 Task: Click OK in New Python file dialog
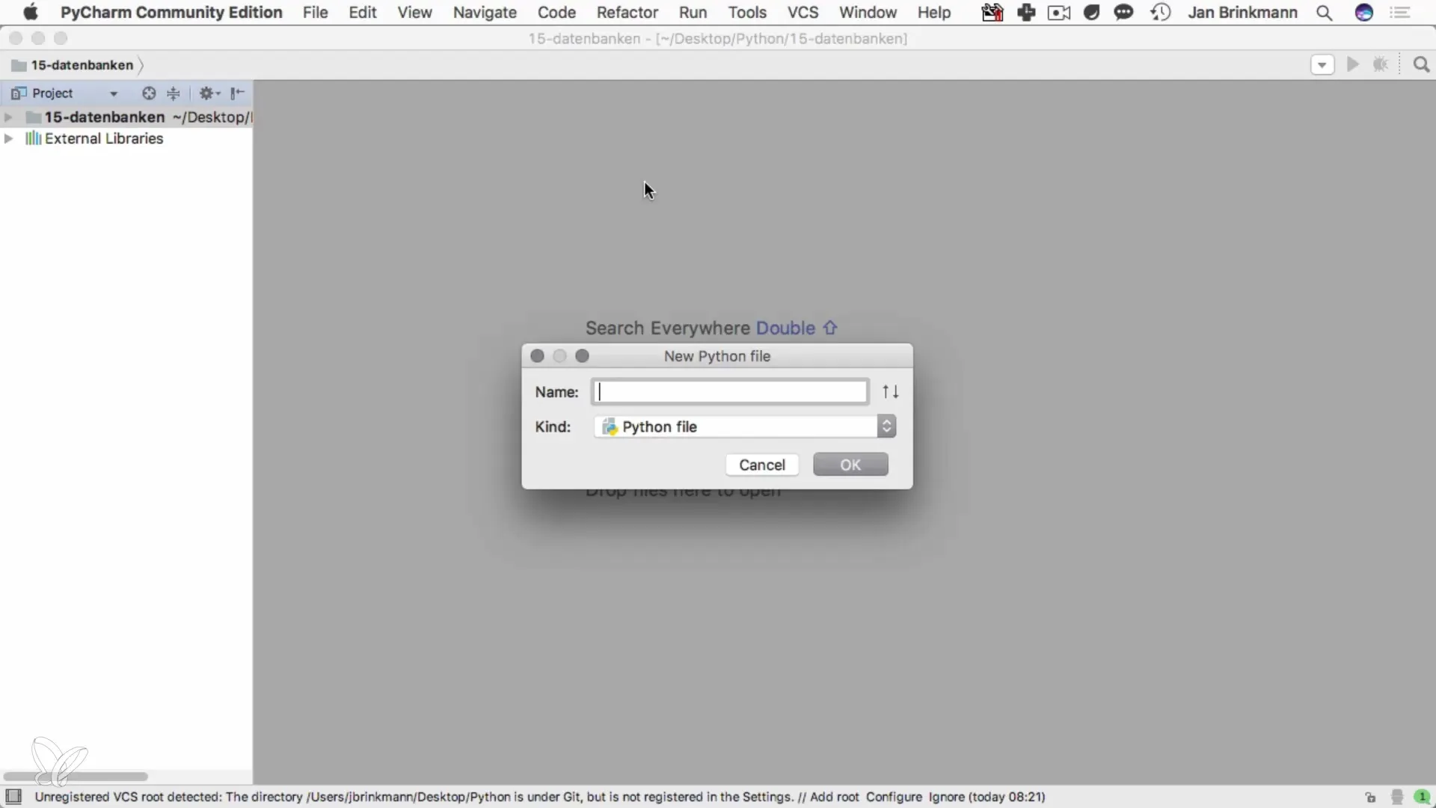(x=850, y=465)
